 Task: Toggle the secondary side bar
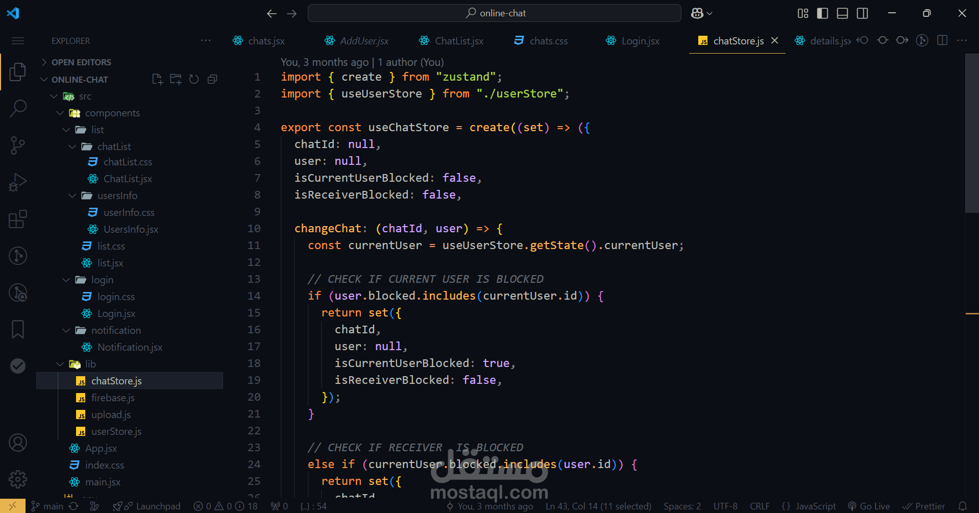863,13
